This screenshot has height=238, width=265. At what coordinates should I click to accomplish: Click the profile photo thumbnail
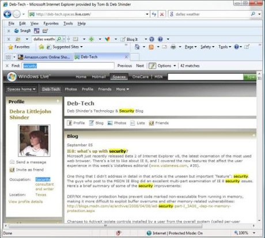tap(34, 141)
